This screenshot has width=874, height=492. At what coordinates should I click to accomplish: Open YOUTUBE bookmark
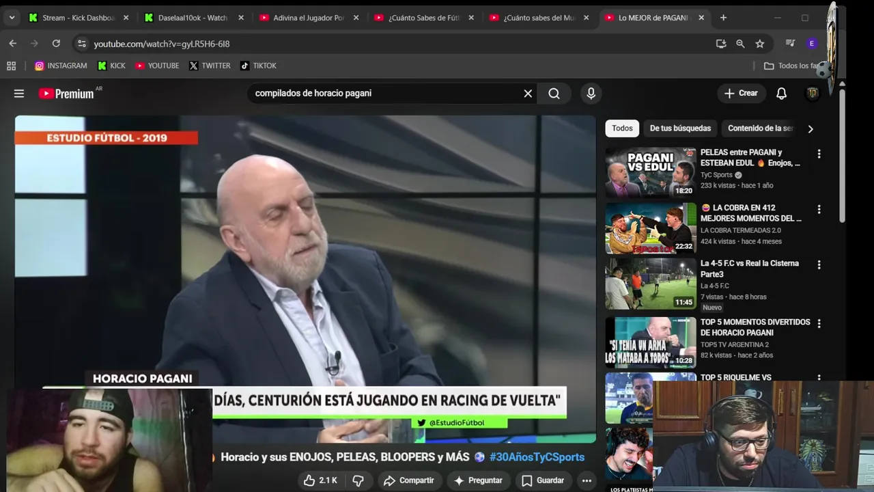157,66
